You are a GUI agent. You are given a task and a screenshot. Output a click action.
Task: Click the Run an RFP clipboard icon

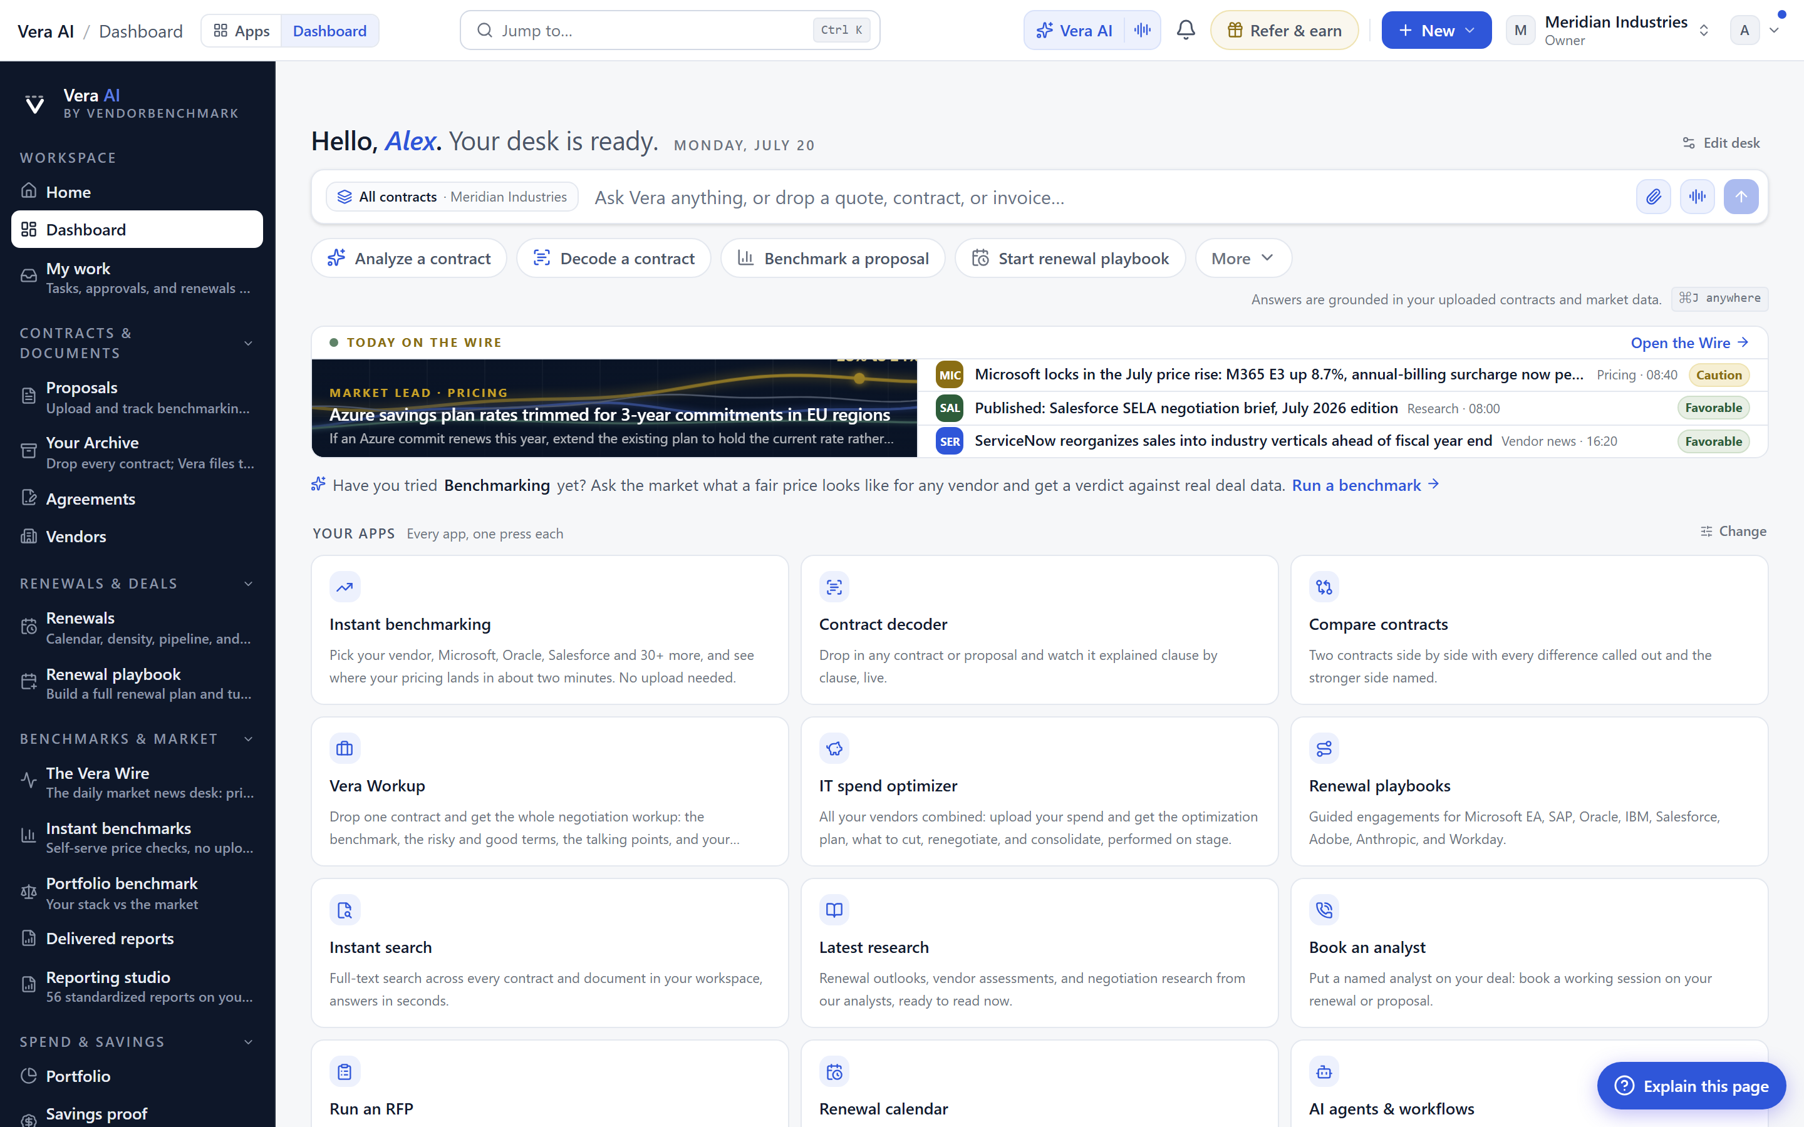[x=345, y=1072]
